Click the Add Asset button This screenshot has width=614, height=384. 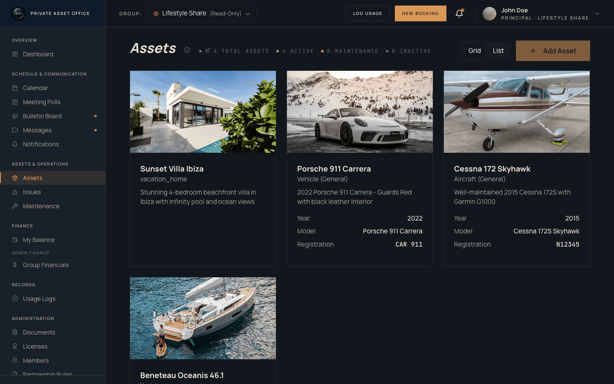pyautogui.click(x=553, y=51)
